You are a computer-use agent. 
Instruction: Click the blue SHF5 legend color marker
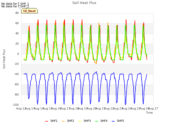(x=113, y=121)
